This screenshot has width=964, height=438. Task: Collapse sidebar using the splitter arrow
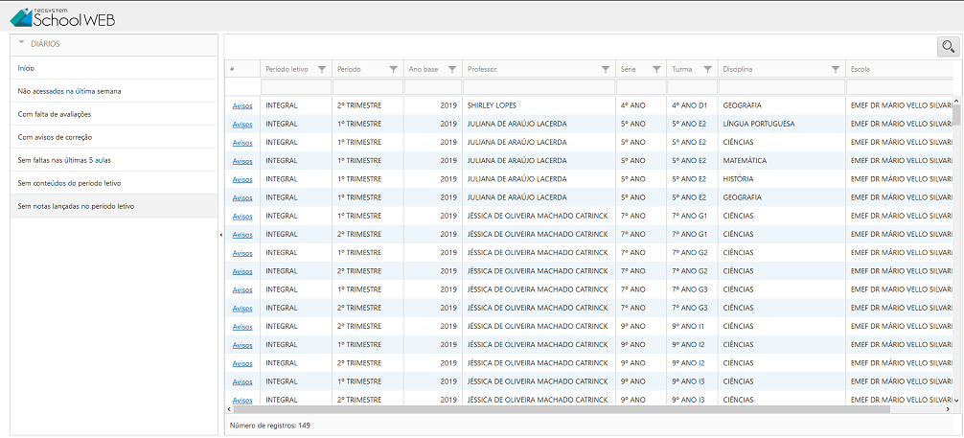(x=220, y=234)
